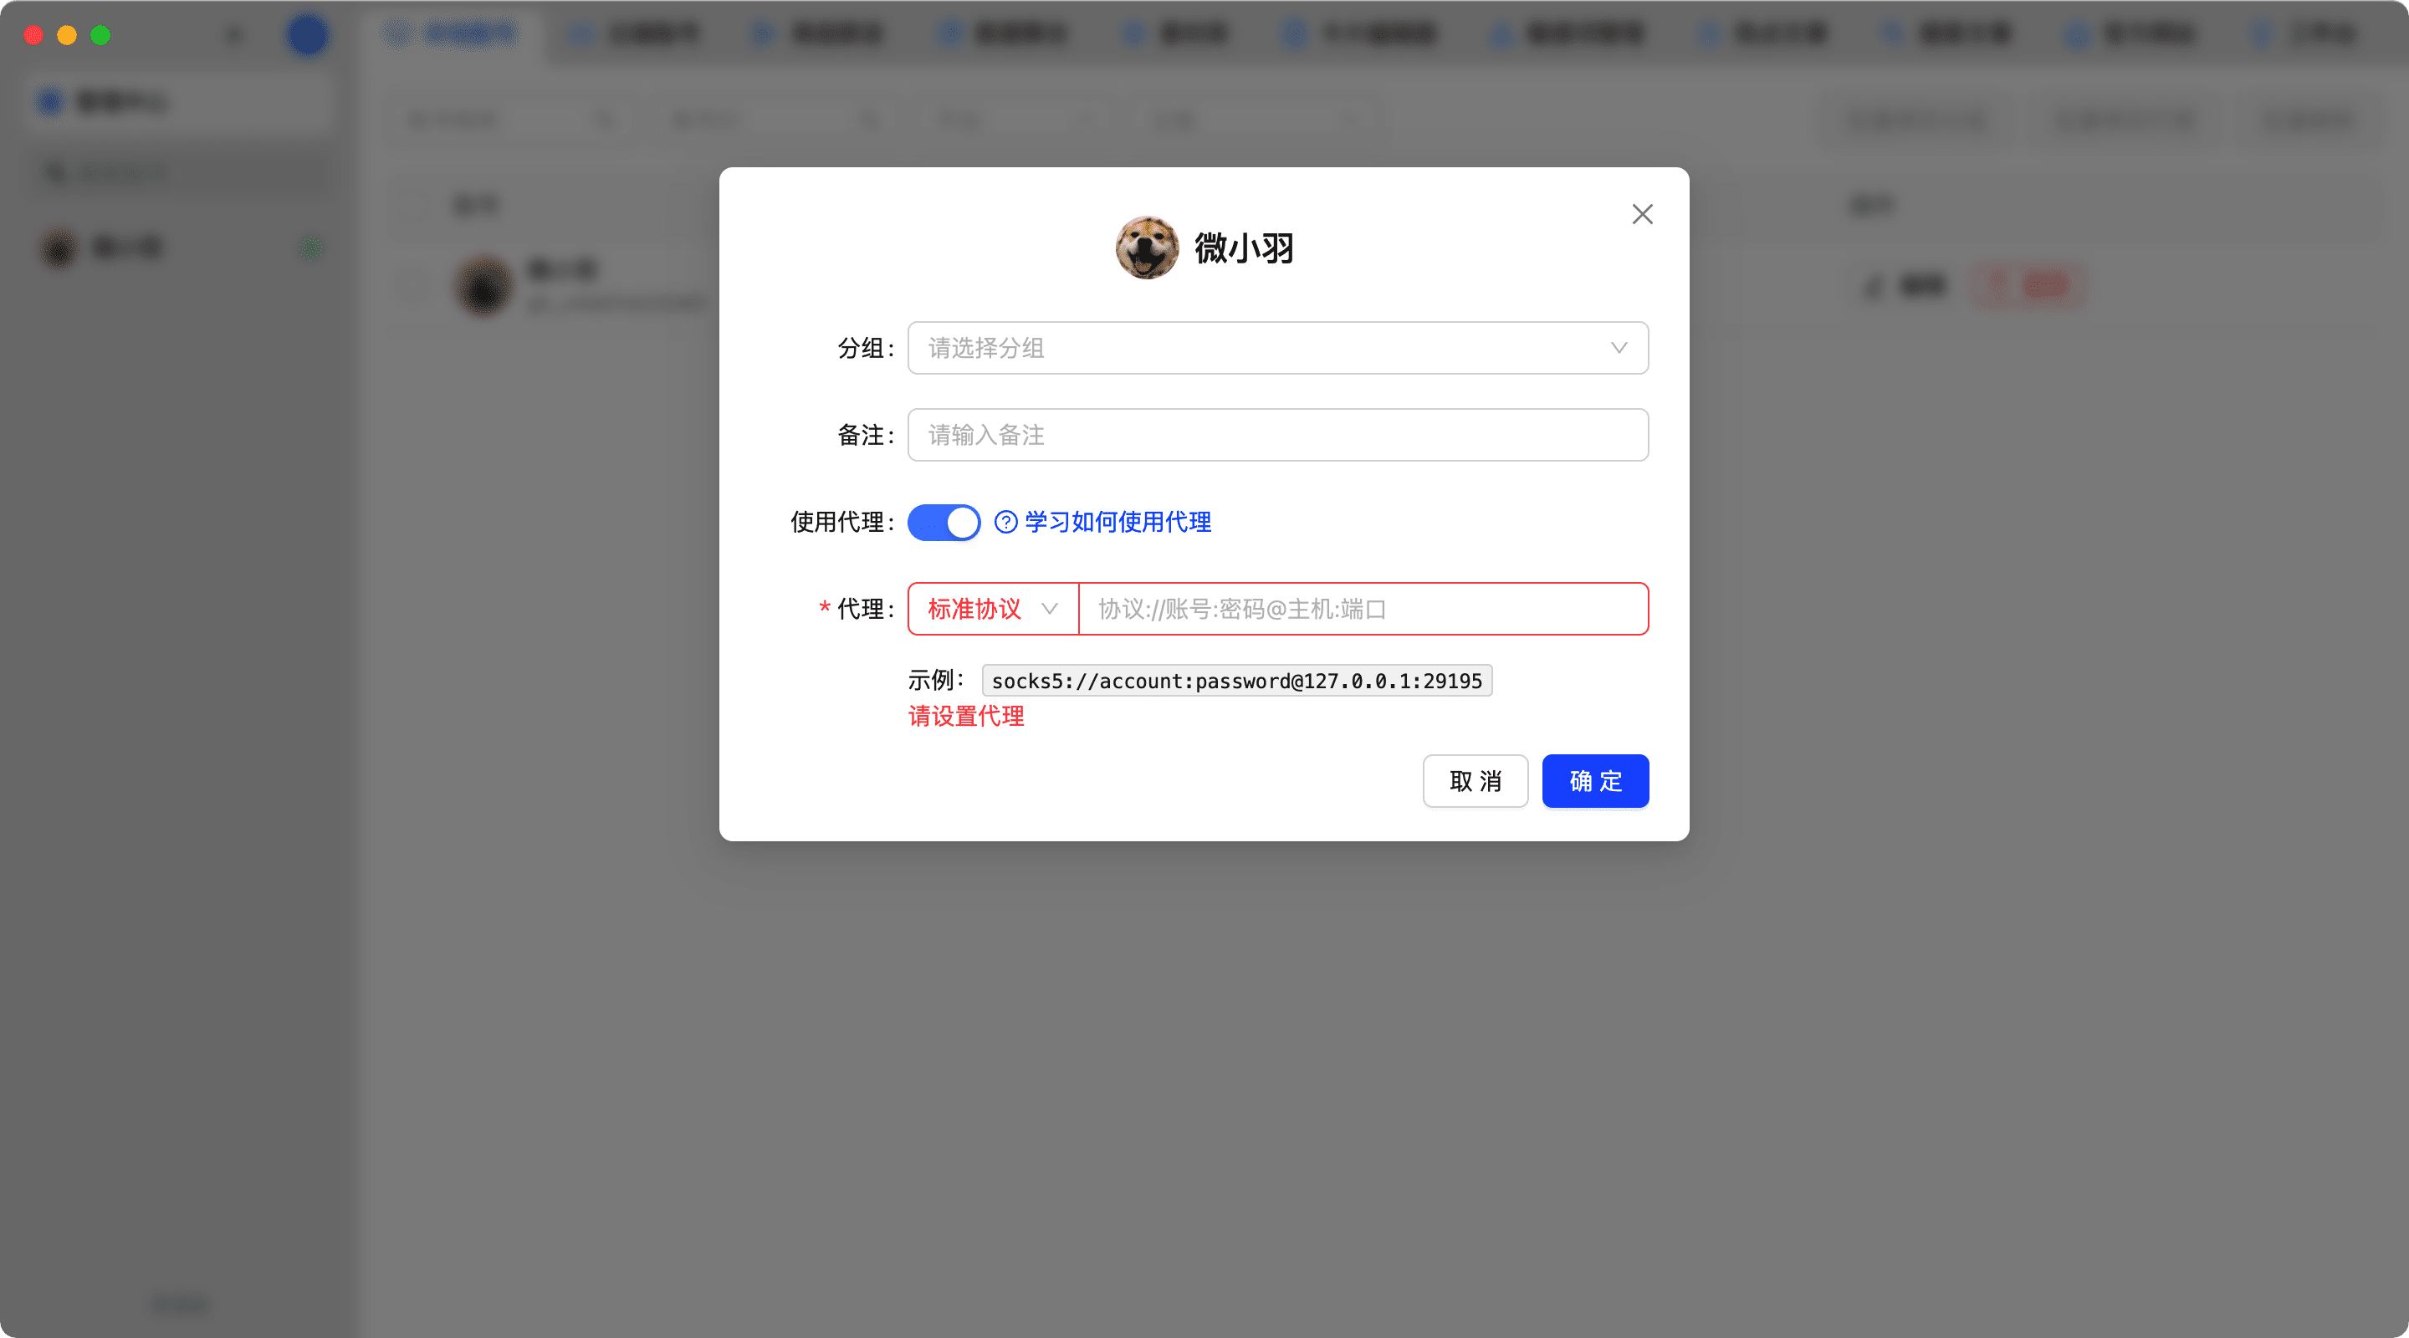Click the chevron arrow in the 分组 selector
The width and height of the screenshot is (2409, 1338).
point(1619,348)
